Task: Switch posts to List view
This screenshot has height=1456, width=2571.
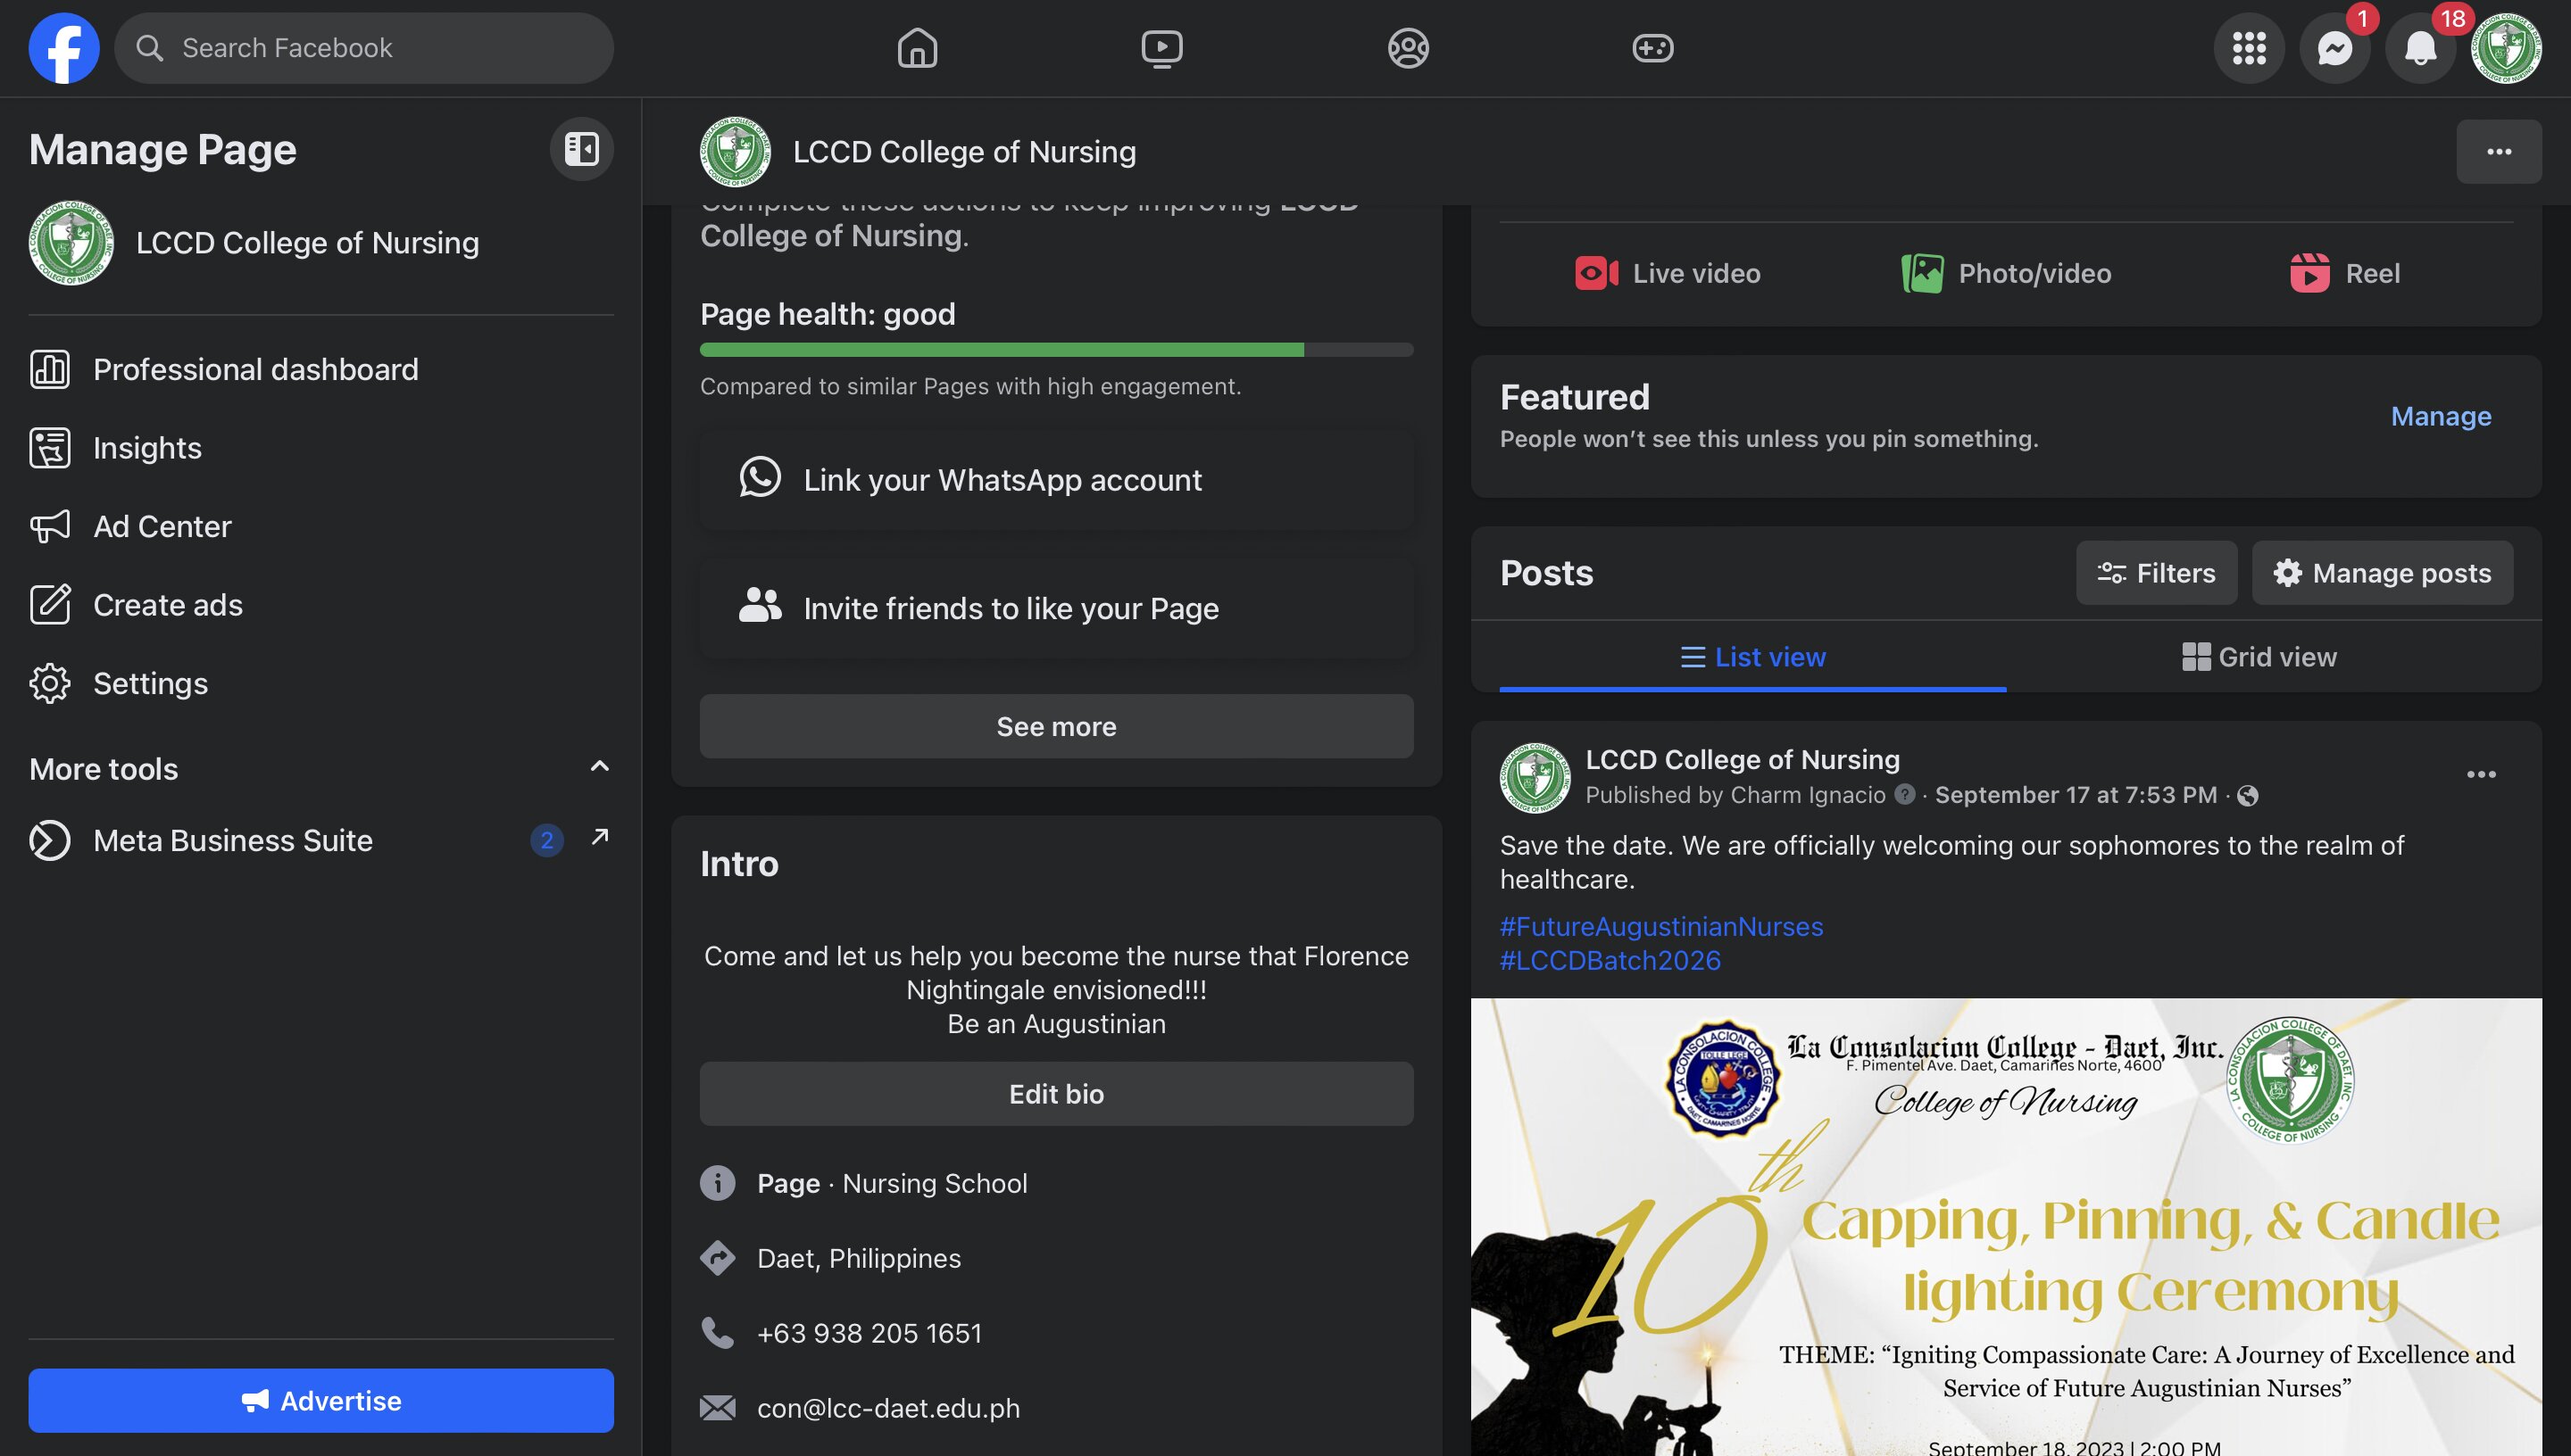Action: click(1751, 657)
